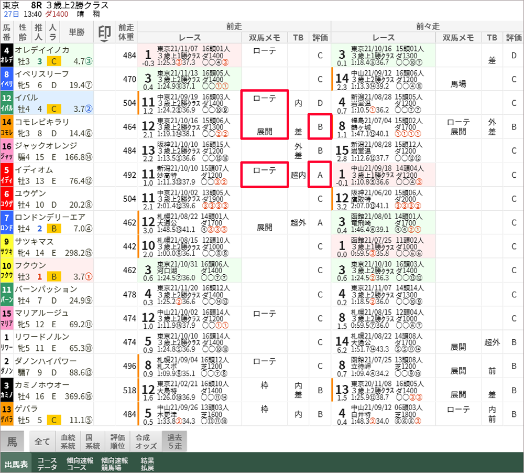Screen dimensions: 524x473
Task: Click yellow horse number 9 badge
Action: (x=7, y=246)
